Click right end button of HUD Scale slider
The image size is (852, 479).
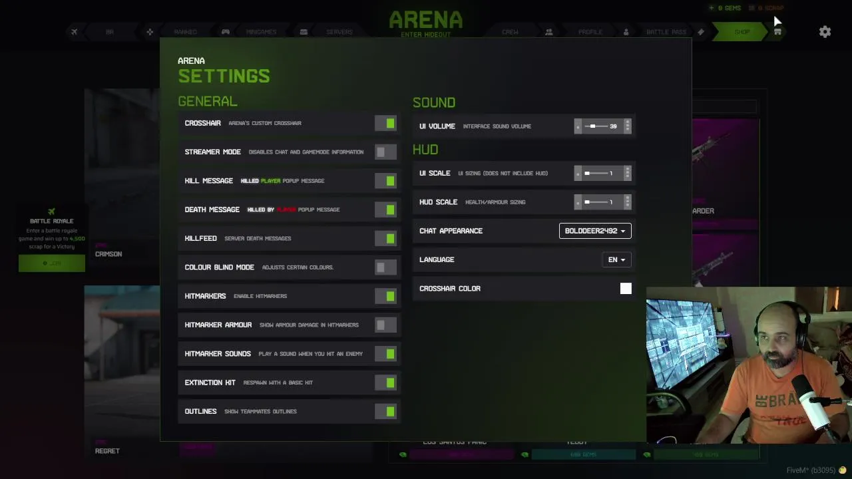coord(627,202)
